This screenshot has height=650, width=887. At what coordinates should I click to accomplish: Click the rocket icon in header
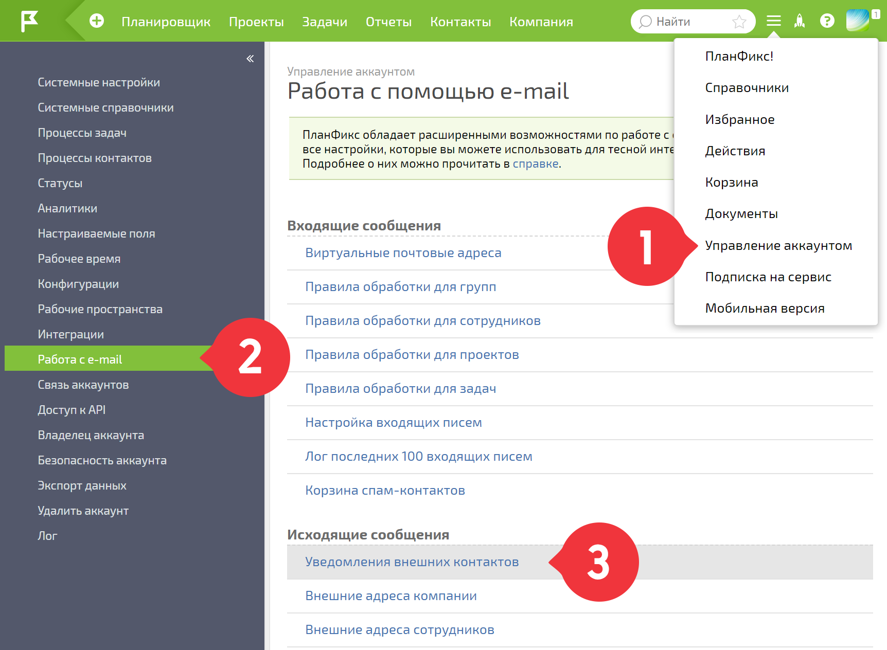[800, 21]
